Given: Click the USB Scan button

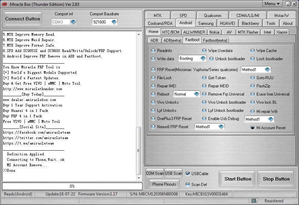Looking at the screenshot, I should point(173,173).
